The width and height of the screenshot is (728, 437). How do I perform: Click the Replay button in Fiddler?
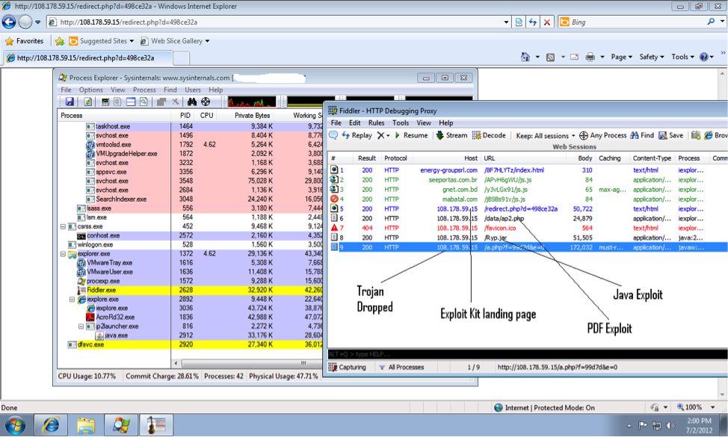click(x=357, y=135)
